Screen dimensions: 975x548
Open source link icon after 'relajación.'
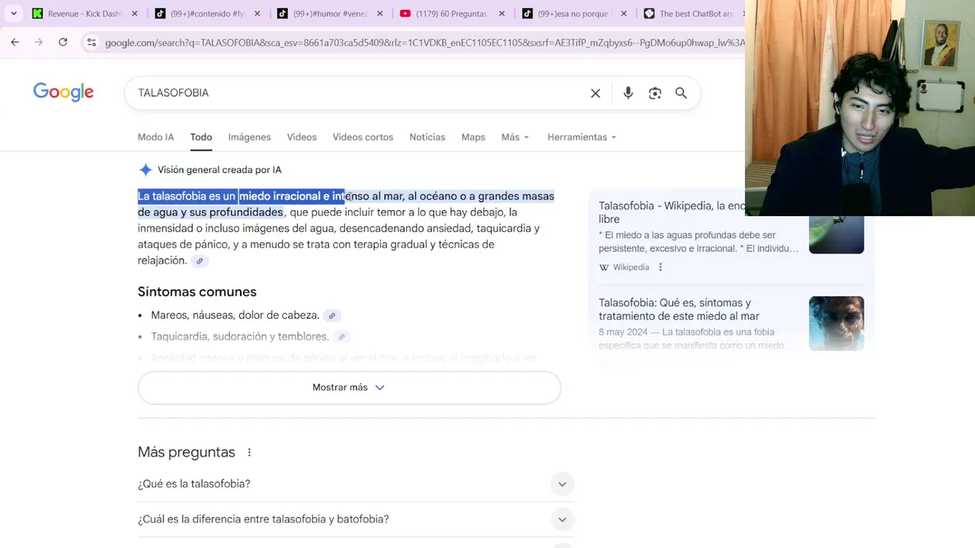click(200, 261)
